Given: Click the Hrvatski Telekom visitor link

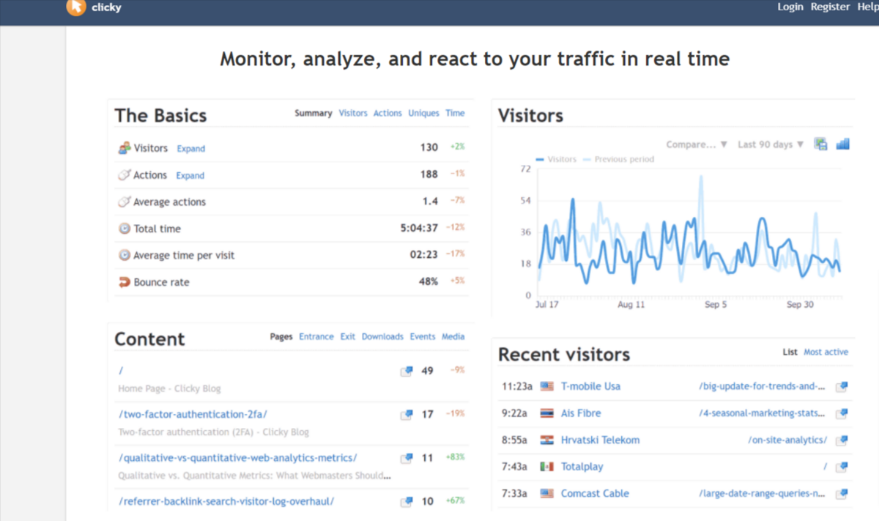Looking at the screenshot, I should [600, 440].
